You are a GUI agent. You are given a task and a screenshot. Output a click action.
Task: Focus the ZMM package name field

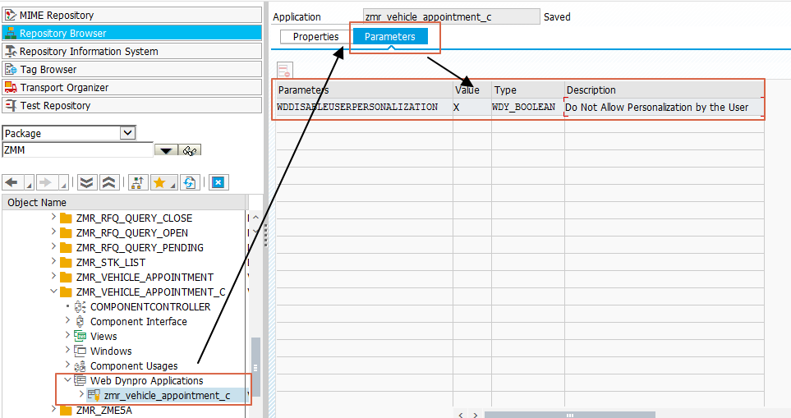coord(78,149)
